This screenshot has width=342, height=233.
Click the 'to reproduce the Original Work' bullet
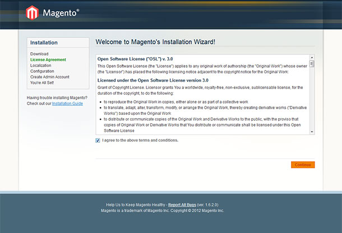click(176, 102)
